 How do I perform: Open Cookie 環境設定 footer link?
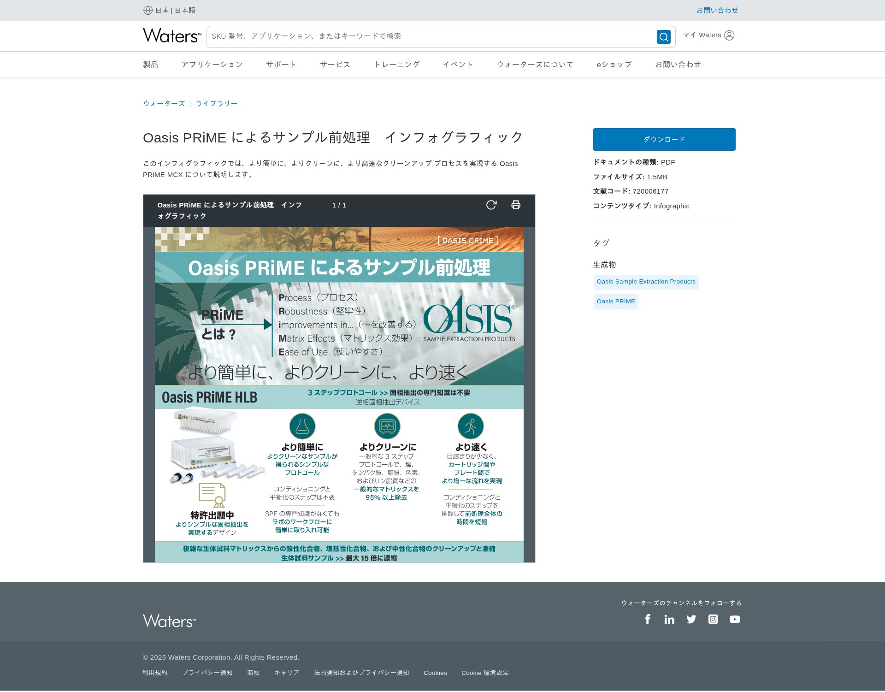click(485, 673)
